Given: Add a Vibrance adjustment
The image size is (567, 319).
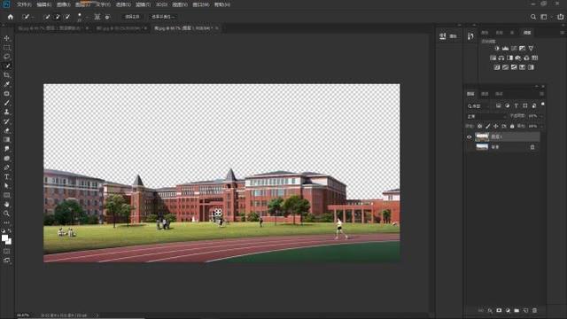Looking at the screenshot, I should (x=531, y=48).
